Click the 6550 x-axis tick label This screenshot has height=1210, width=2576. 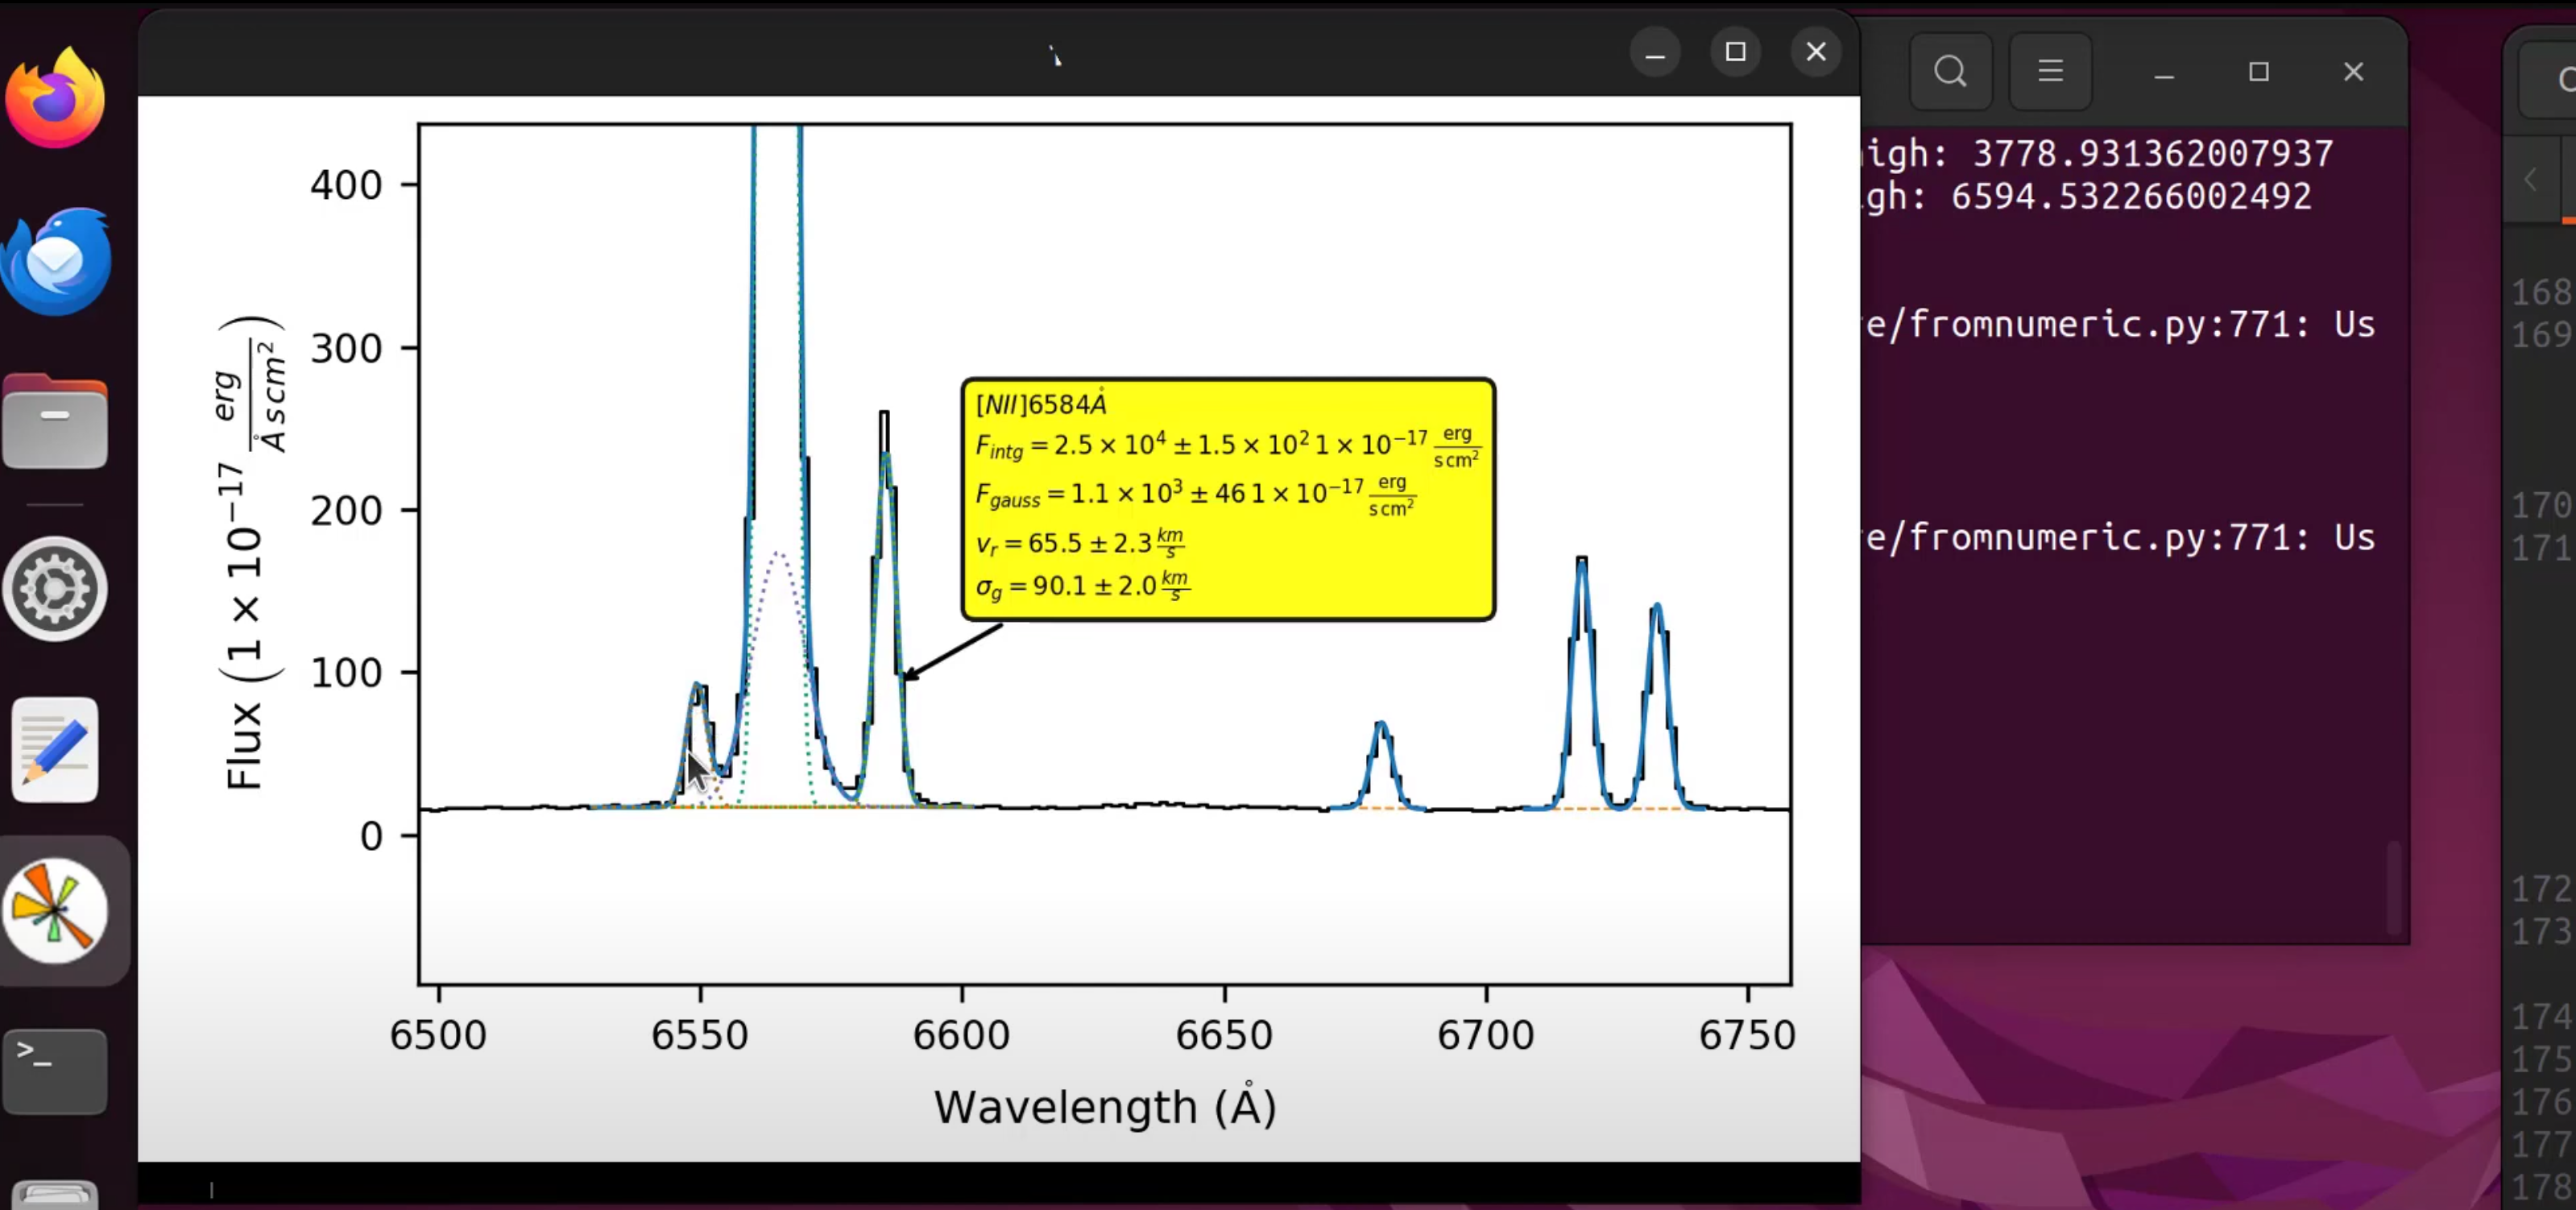click(700, 1035)
